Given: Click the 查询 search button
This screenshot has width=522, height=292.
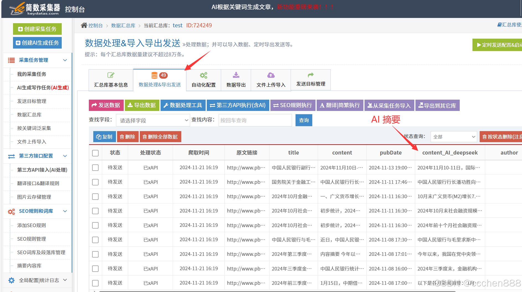Looking at the screenshot, I should [304, 120].
